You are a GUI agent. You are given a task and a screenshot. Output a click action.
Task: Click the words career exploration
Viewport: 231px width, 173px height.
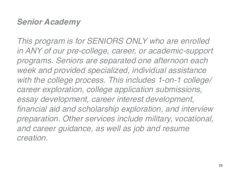pyautogui.click(x=49, y=90)
